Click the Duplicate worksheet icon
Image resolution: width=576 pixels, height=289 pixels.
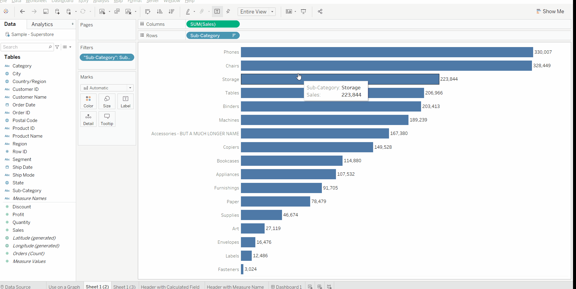(x=117, y=11)
